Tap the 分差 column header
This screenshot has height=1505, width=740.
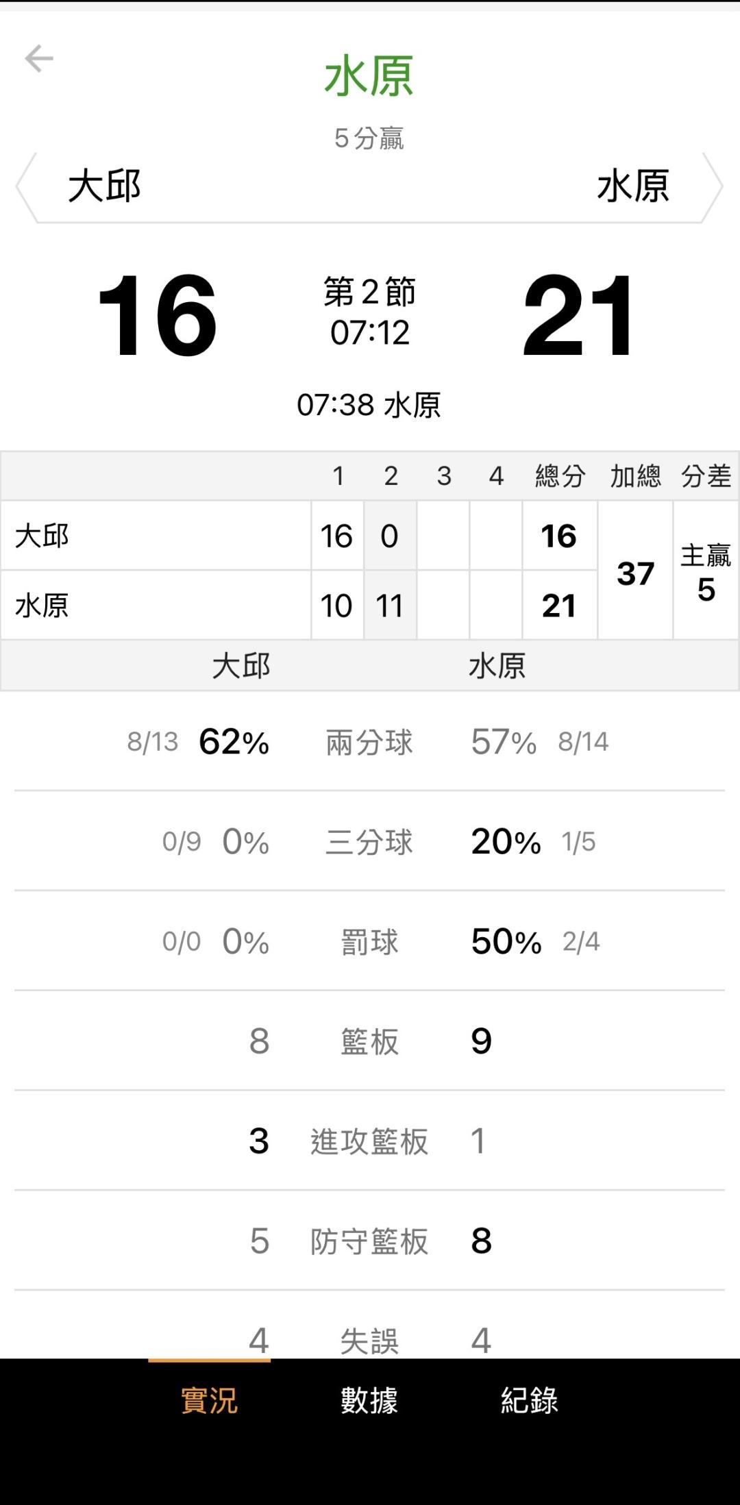pyautogui.click(x=706, y=476)
